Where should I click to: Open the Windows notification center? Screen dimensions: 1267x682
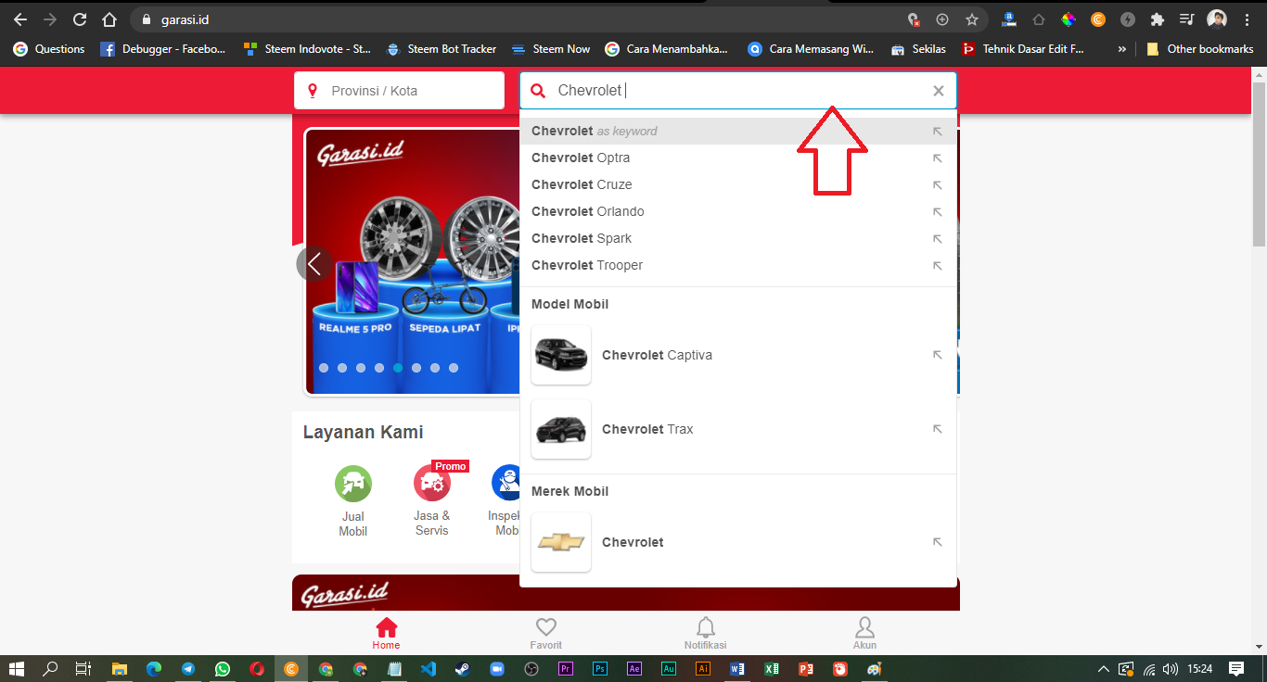(1236, 668)
